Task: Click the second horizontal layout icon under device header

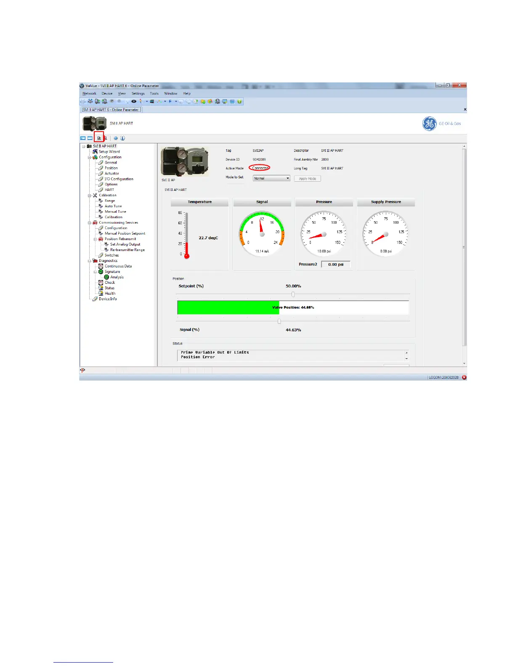Action: 90,138
